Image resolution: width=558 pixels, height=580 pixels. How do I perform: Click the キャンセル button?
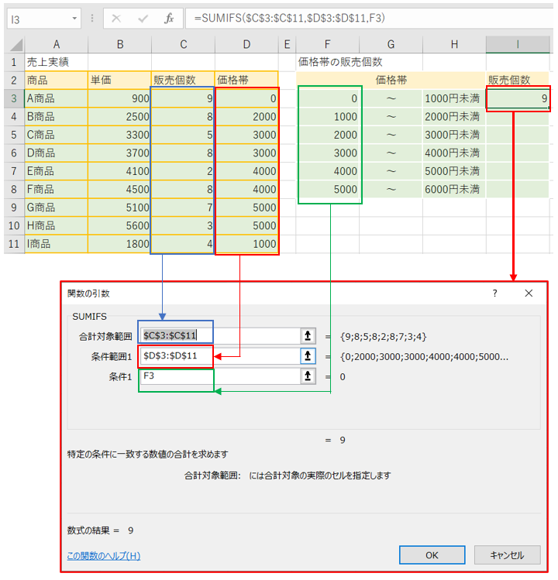point(506,555)
